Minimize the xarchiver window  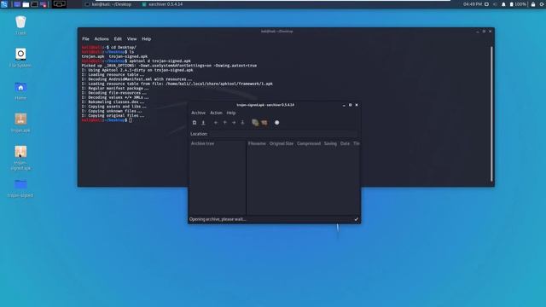[x=344, y=105]
